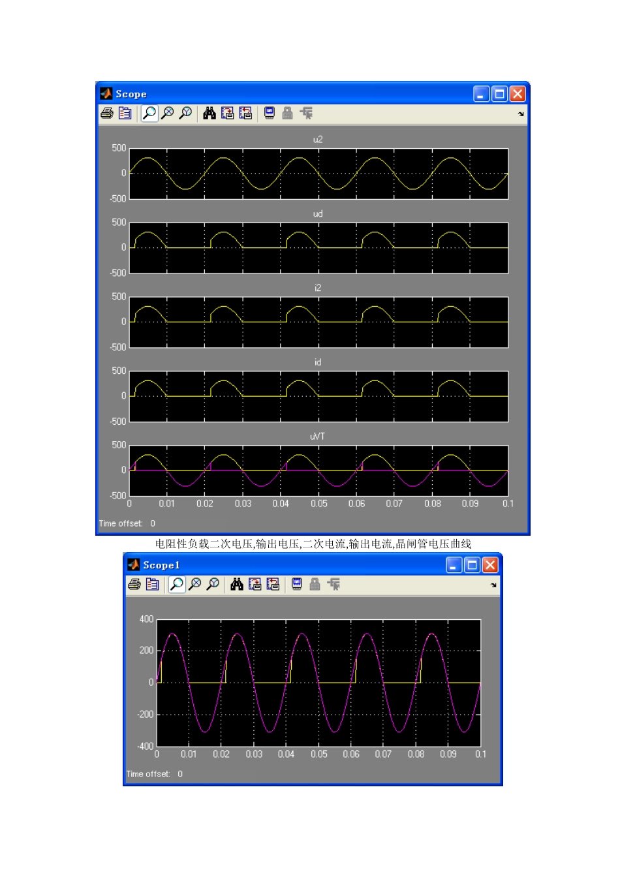Click inside the uVT waveform plot
Image resolution: width=620 pixels, height=877 pixels.
[318, 470]
